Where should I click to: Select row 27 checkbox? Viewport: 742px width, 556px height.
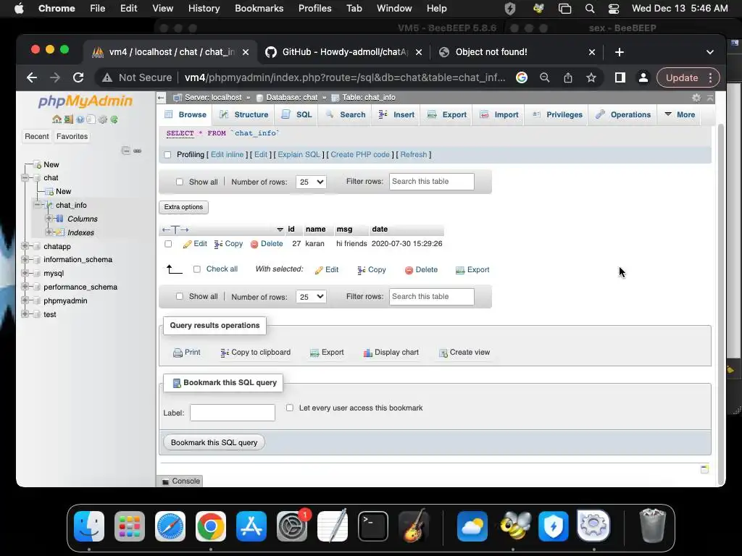(x=168, y=244)
